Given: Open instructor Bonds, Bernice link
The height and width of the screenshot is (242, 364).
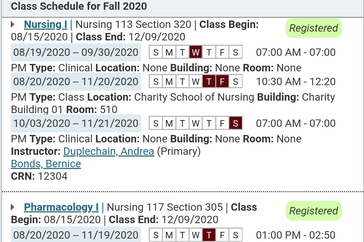Looking at the screenshot, I should pyautogui.click(x=46, y=164).
